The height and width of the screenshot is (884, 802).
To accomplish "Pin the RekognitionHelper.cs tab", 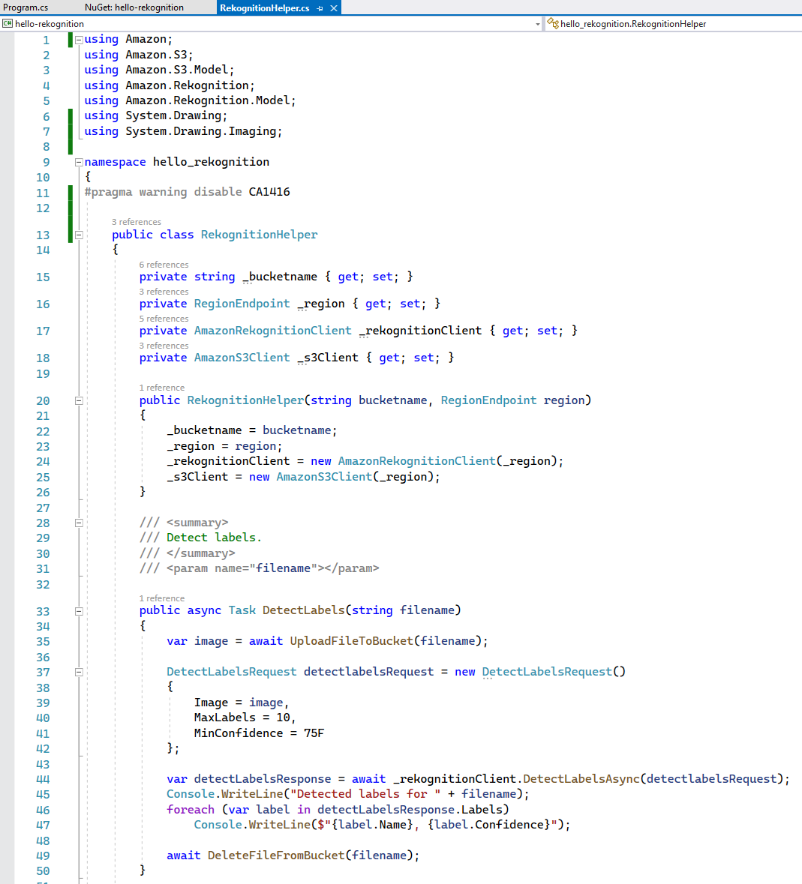I will pyautogui.click(x=320, y=8).
